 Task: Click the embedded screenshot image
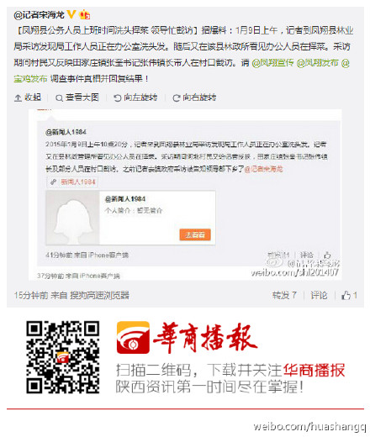click(x=185, y=195)
